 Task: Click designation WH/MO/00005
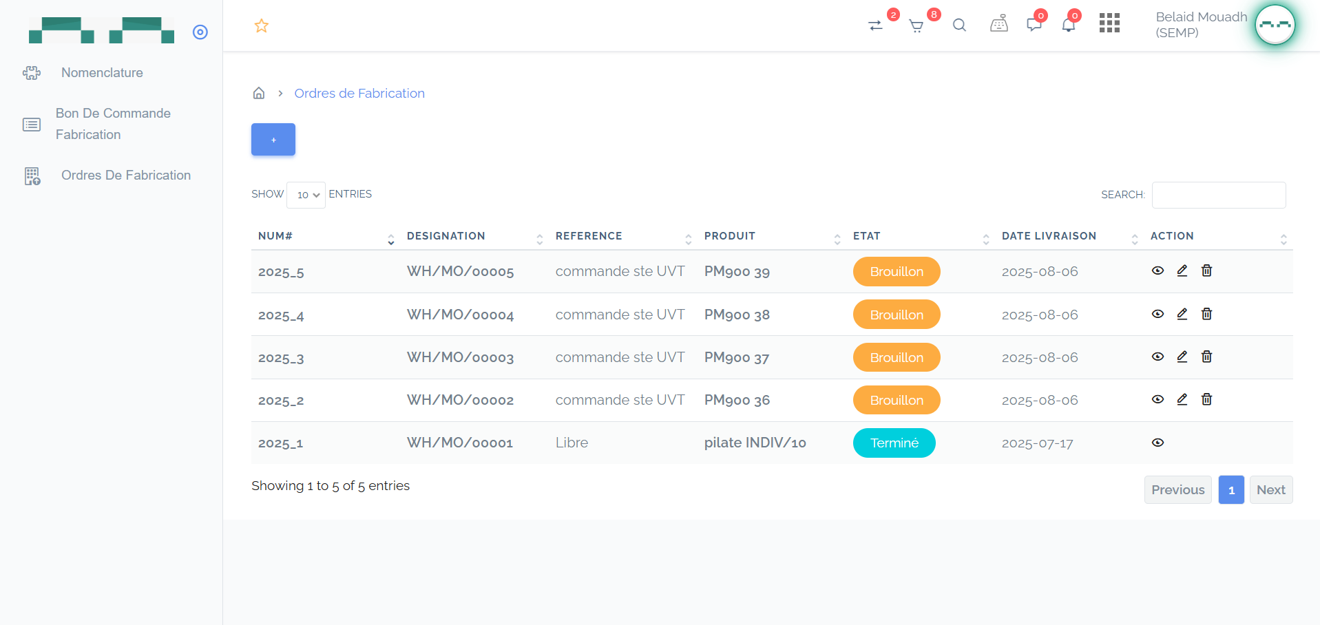click(x=460, y=271)
